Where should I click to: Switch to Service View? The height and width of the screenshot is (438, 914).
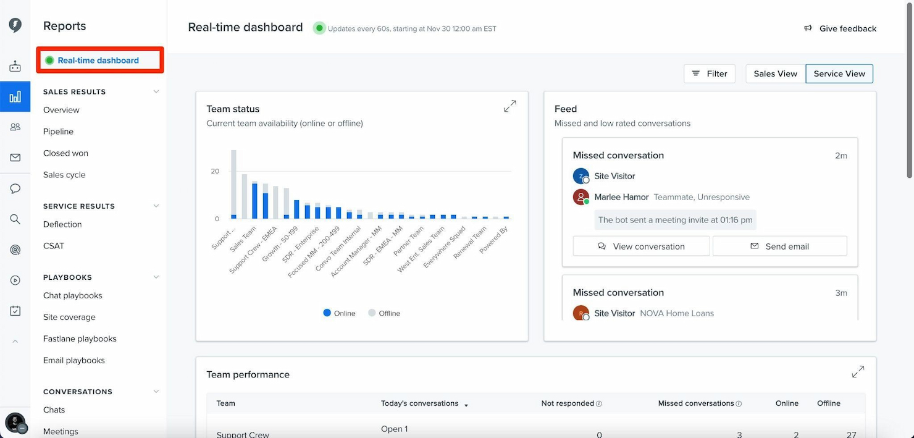(x=839, y=74)
